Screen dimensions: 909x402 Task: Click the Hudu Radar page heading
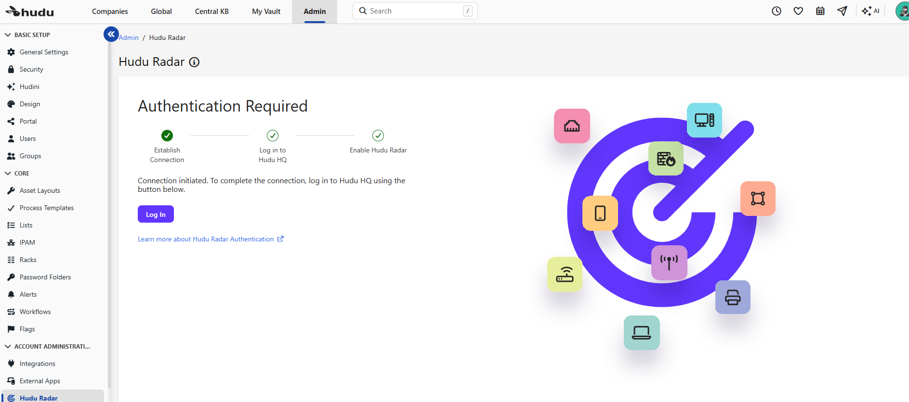(x=152, y=62)
